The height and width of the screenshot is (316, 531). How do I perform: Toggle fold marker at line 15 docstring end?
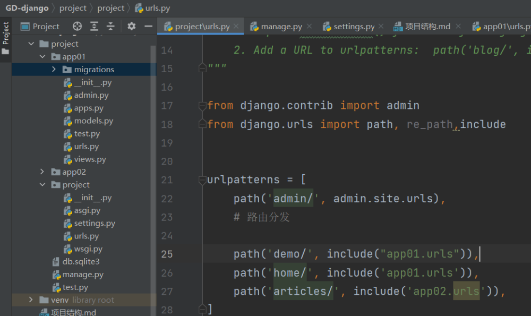202,69
